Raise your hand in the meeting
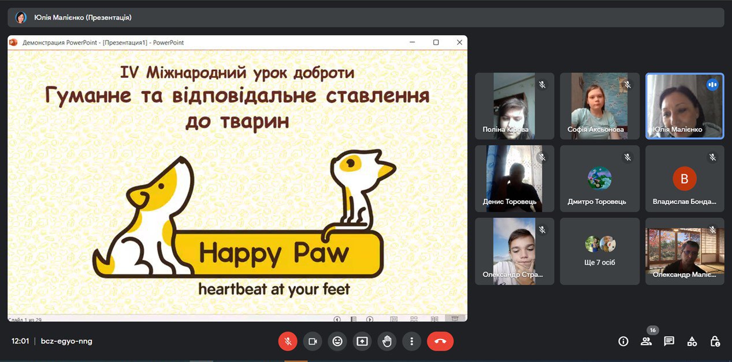Screen dimensions: 732x362 (x=387, y=341)
